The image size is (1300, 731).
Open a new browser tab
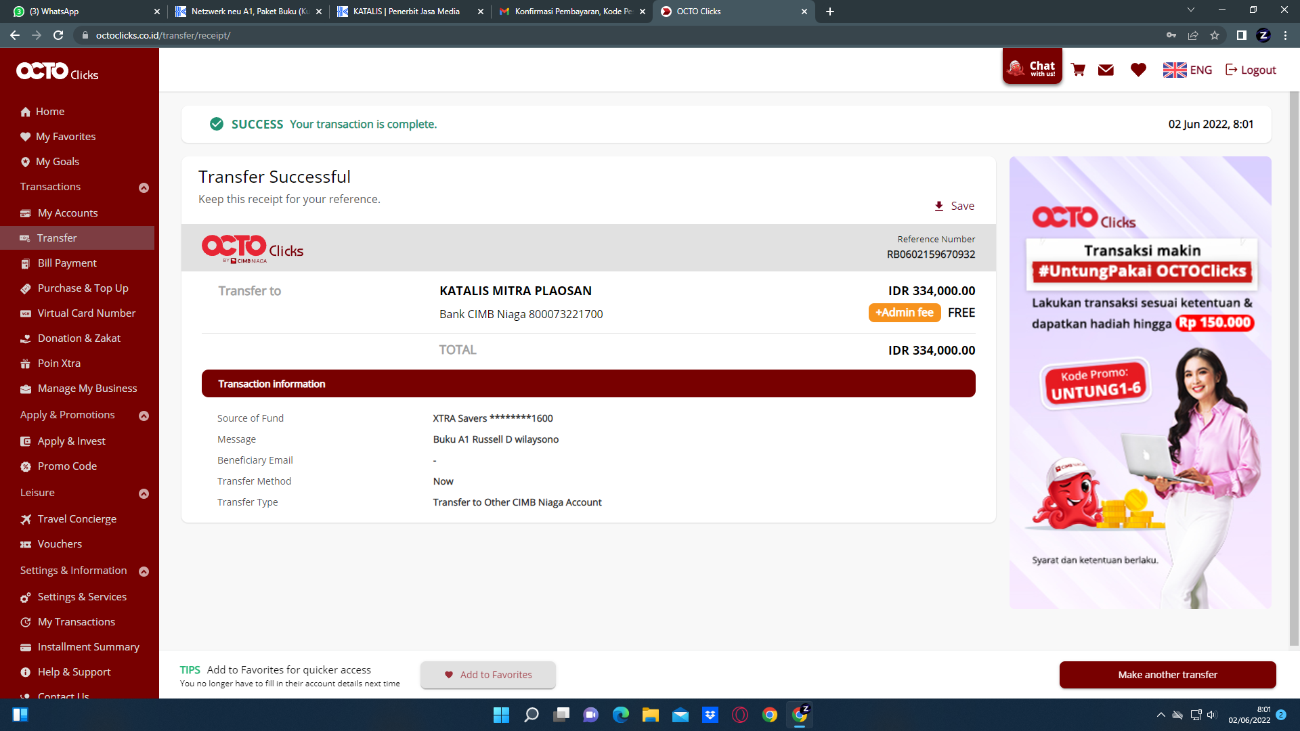point(830,12)
